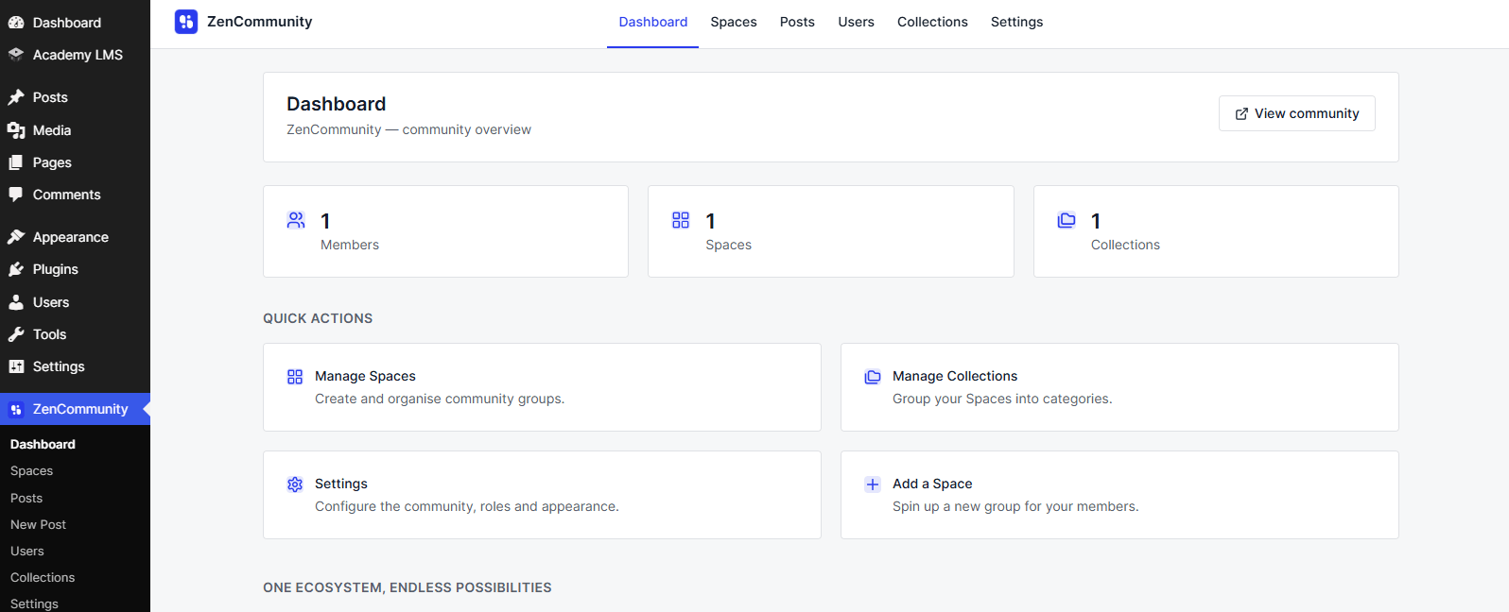Open Academy LMS menu item

(x=75, y=55)
